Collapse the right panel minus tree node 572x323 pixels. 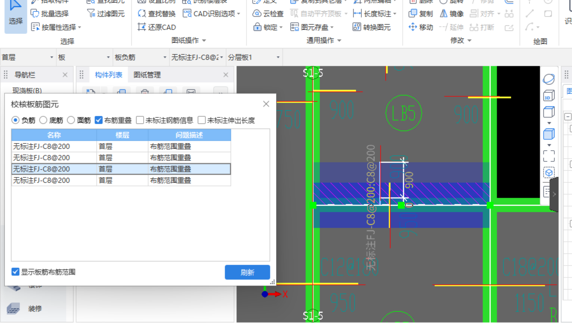point(567,117)
